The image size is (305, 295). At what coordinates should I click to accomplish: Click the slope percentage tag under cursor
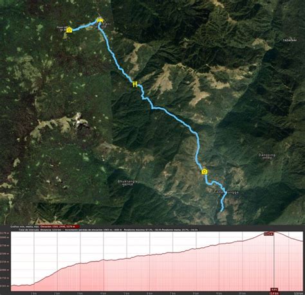(x=274, y=289)
